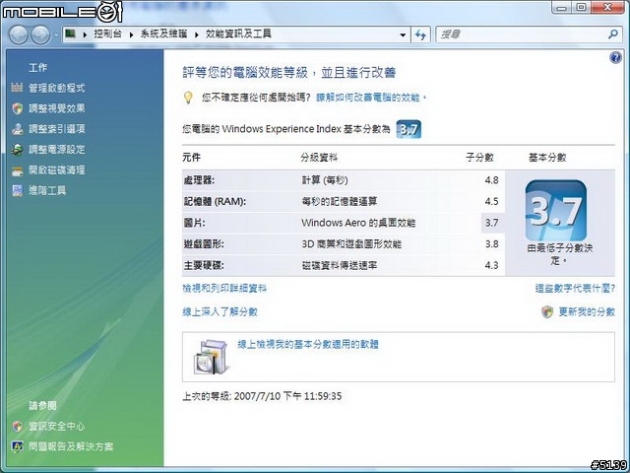The height and width of the screenshot is (473, 630).
Task: Click the 管理啟動程式 icon in sidebar
Action: tap(17, 88)
